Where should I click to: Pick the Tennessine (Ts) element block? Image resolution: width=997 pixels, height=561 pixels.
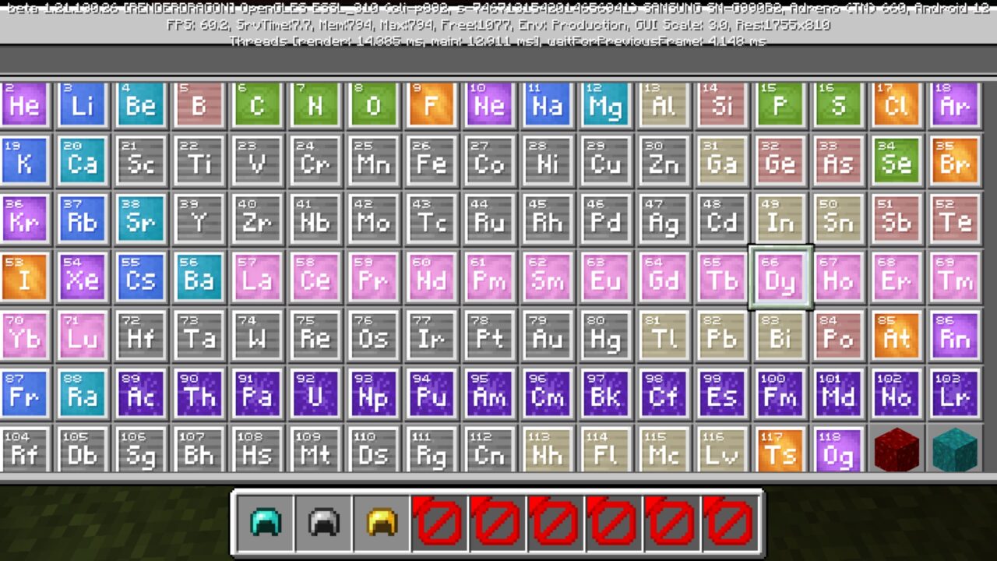pos(780,452)
